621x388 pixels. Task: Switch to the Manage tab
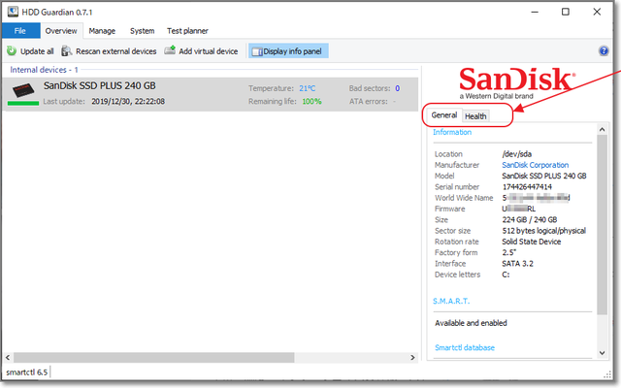click(x=102, y=31)
